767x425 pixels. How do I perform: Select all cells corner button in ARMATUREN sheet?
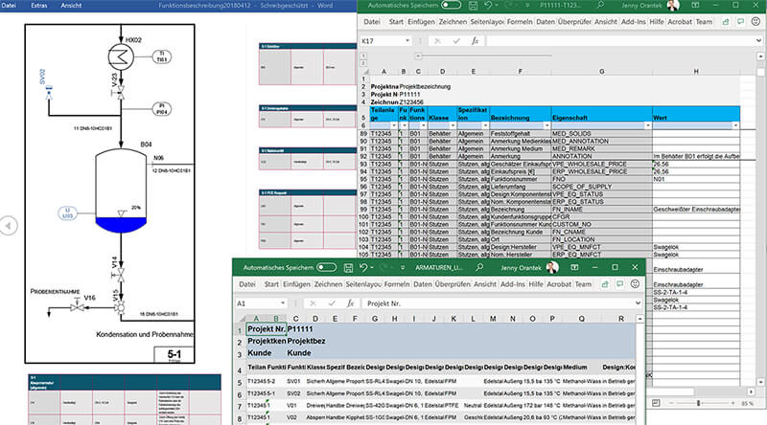[241, 319]
